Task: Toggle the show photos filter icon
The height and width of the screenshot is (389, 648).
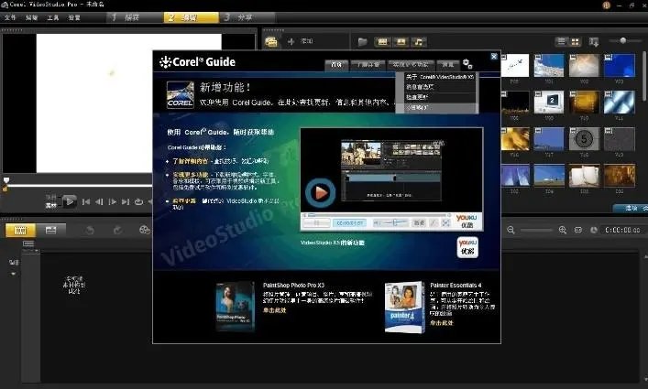Action: pyautogui.click(x=401, y=42)
